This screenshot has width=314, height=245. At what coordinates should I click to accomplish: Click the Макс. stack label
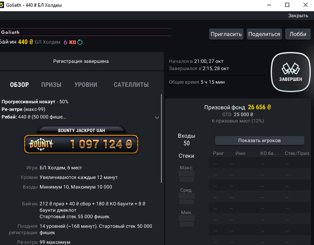[x=187, y=168]
